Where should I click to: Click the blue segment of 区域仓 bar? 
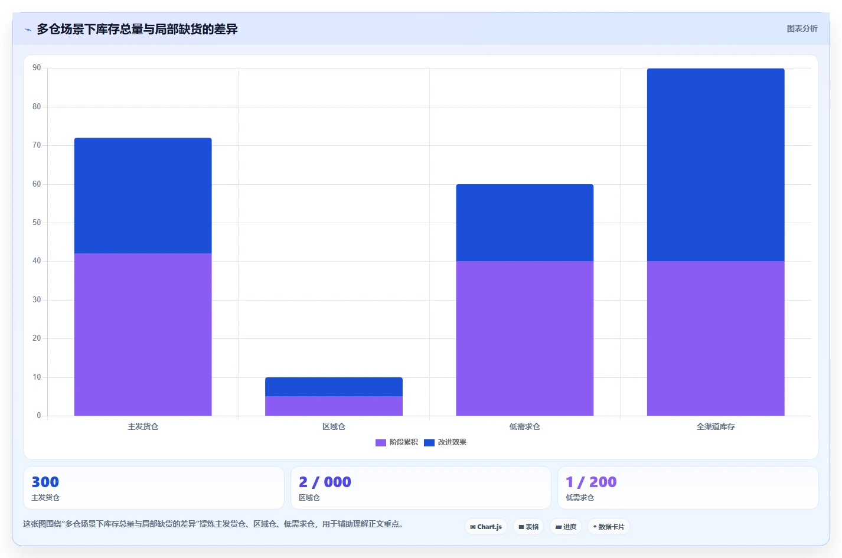click(x=334, y=387)
